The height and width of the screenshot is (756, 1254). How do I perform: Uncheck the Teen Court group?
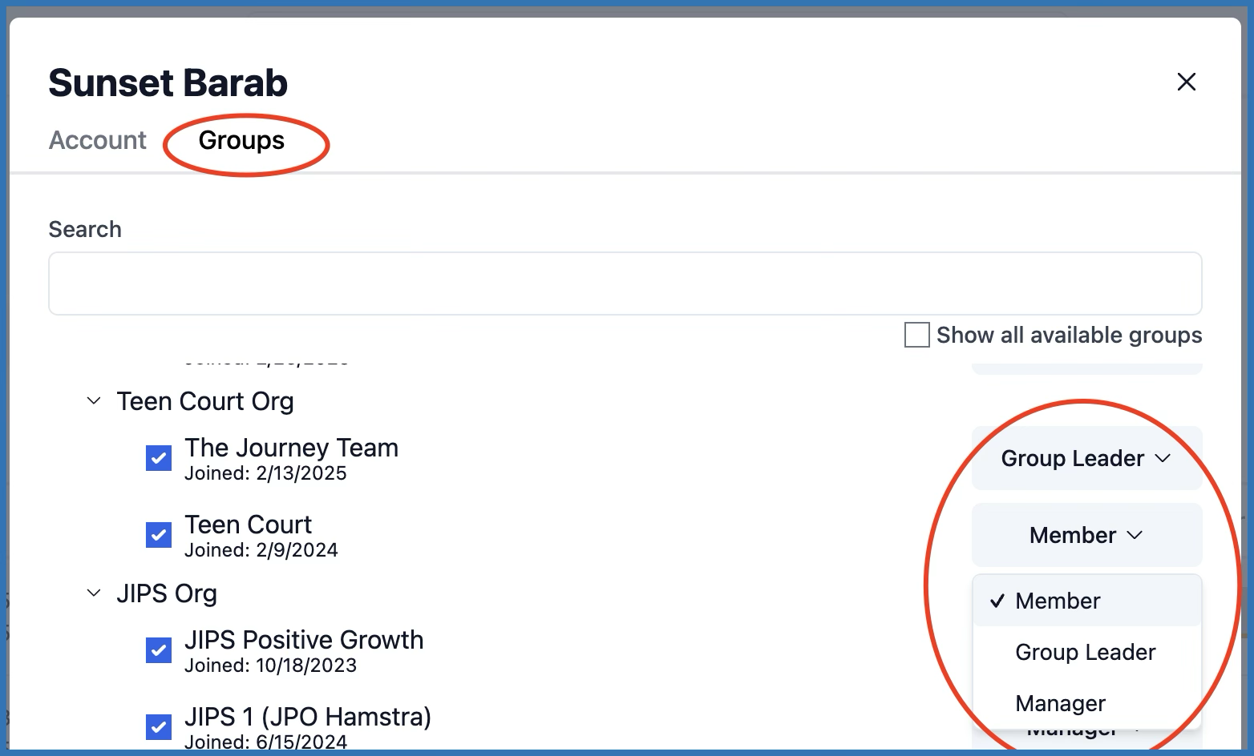pos(159,535)
